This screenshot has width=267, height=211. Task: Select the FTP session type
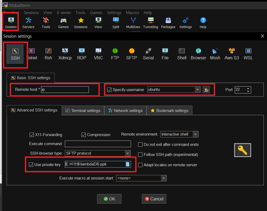115,54
